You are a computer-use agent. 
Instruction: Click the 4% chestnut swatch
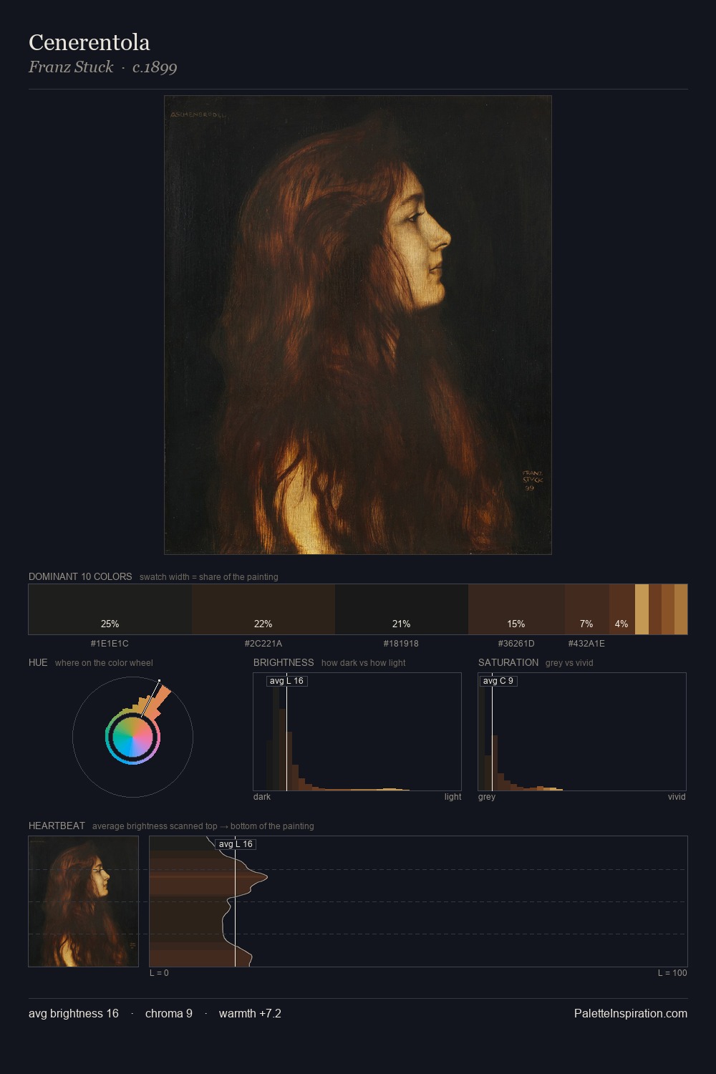coord(622,609)
